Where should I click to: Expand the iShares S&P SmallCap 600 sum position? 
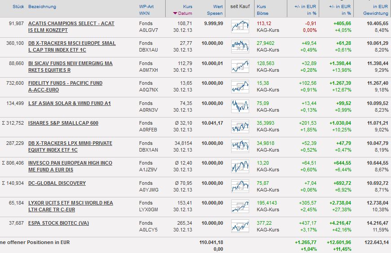4,123
